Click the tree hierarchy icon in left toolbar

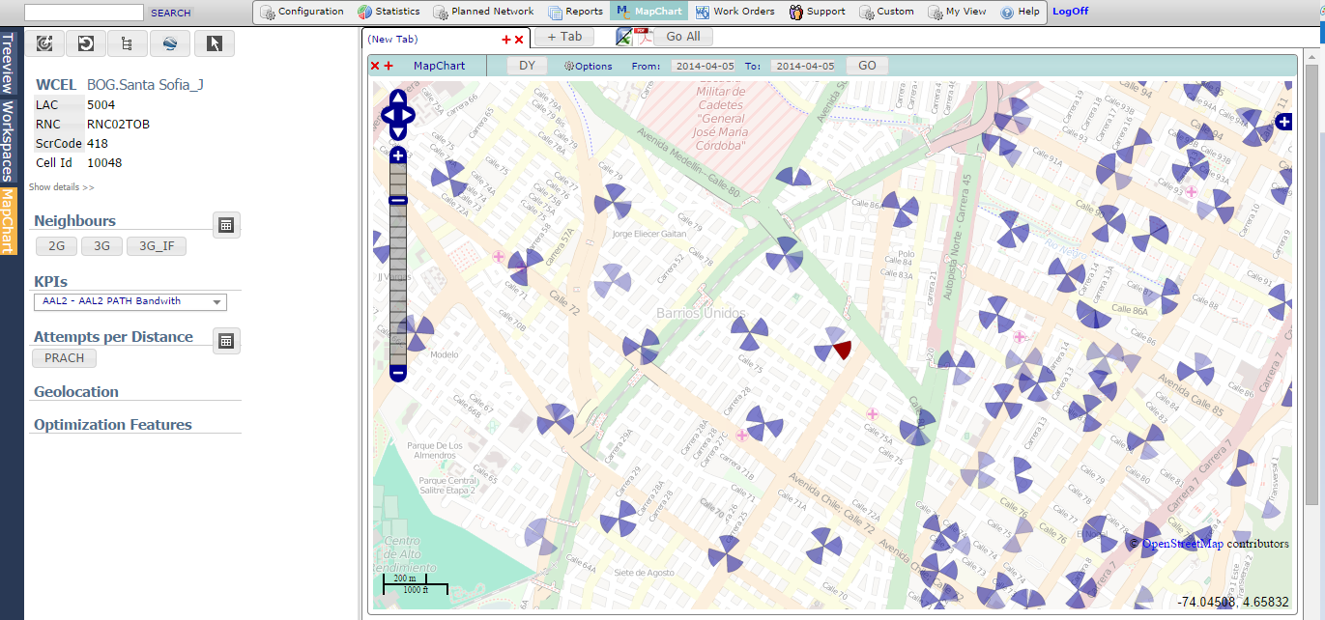click(129, 43)
